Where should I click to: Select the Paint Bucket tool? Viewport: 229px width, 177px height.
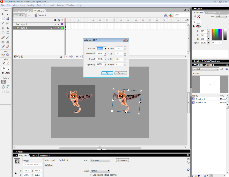tap(8, 42)
